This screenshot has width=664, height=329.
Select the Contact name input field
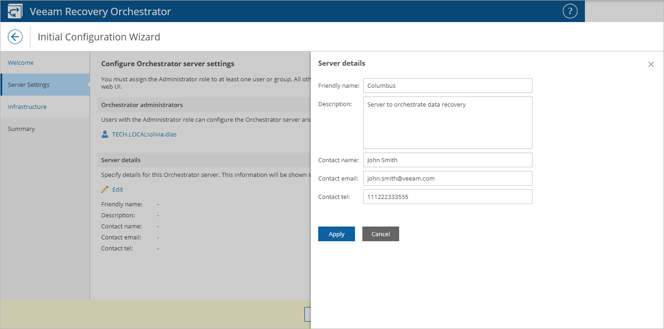point(447,160)
